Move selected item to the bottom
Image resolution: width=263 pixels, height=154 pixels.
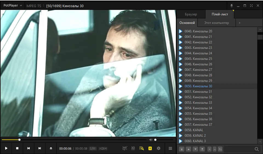point(202,149)
